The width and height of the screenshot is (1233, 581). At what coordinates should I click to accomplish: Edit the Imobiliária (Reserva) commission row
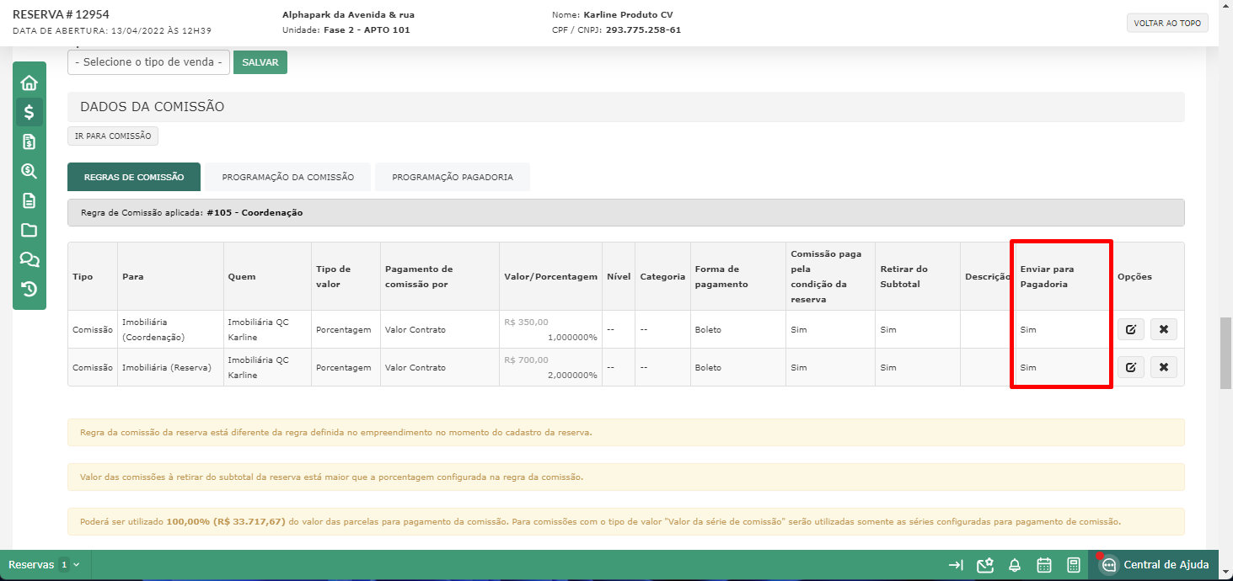point(1131,367)
